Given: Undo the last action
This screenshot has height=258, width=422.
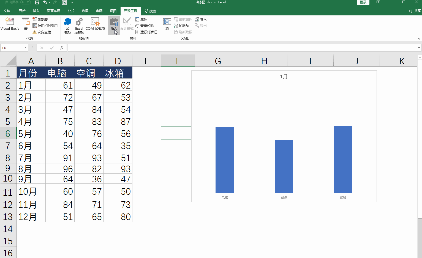Looking at the screenshot, I should [x=45, y=2].
